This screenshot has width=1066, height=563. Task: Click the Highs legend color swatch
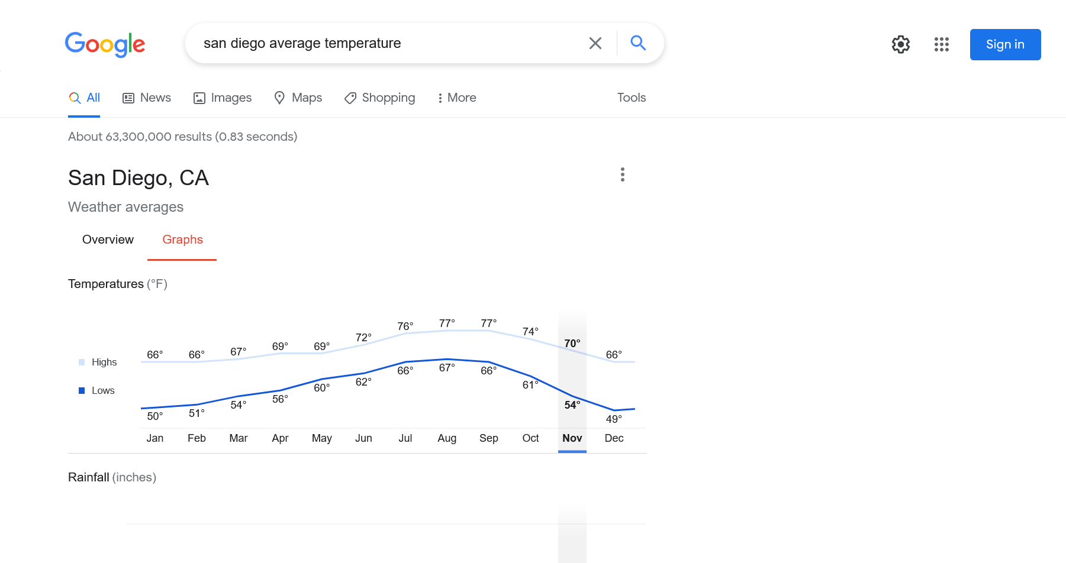point(82,362)
